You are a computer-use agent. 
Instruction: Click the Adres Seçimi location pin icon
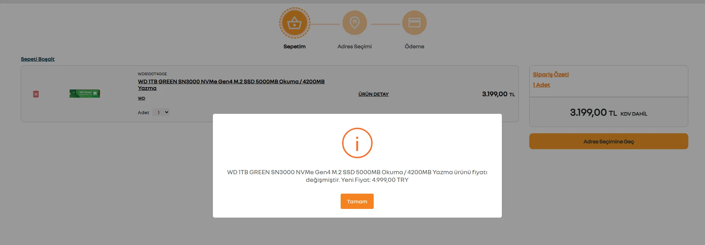point(355,23)
